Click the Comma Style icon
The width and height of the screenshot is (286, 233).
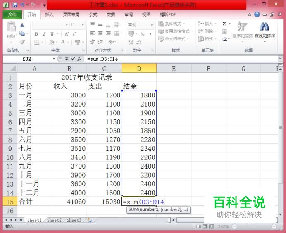click(150, 34)
